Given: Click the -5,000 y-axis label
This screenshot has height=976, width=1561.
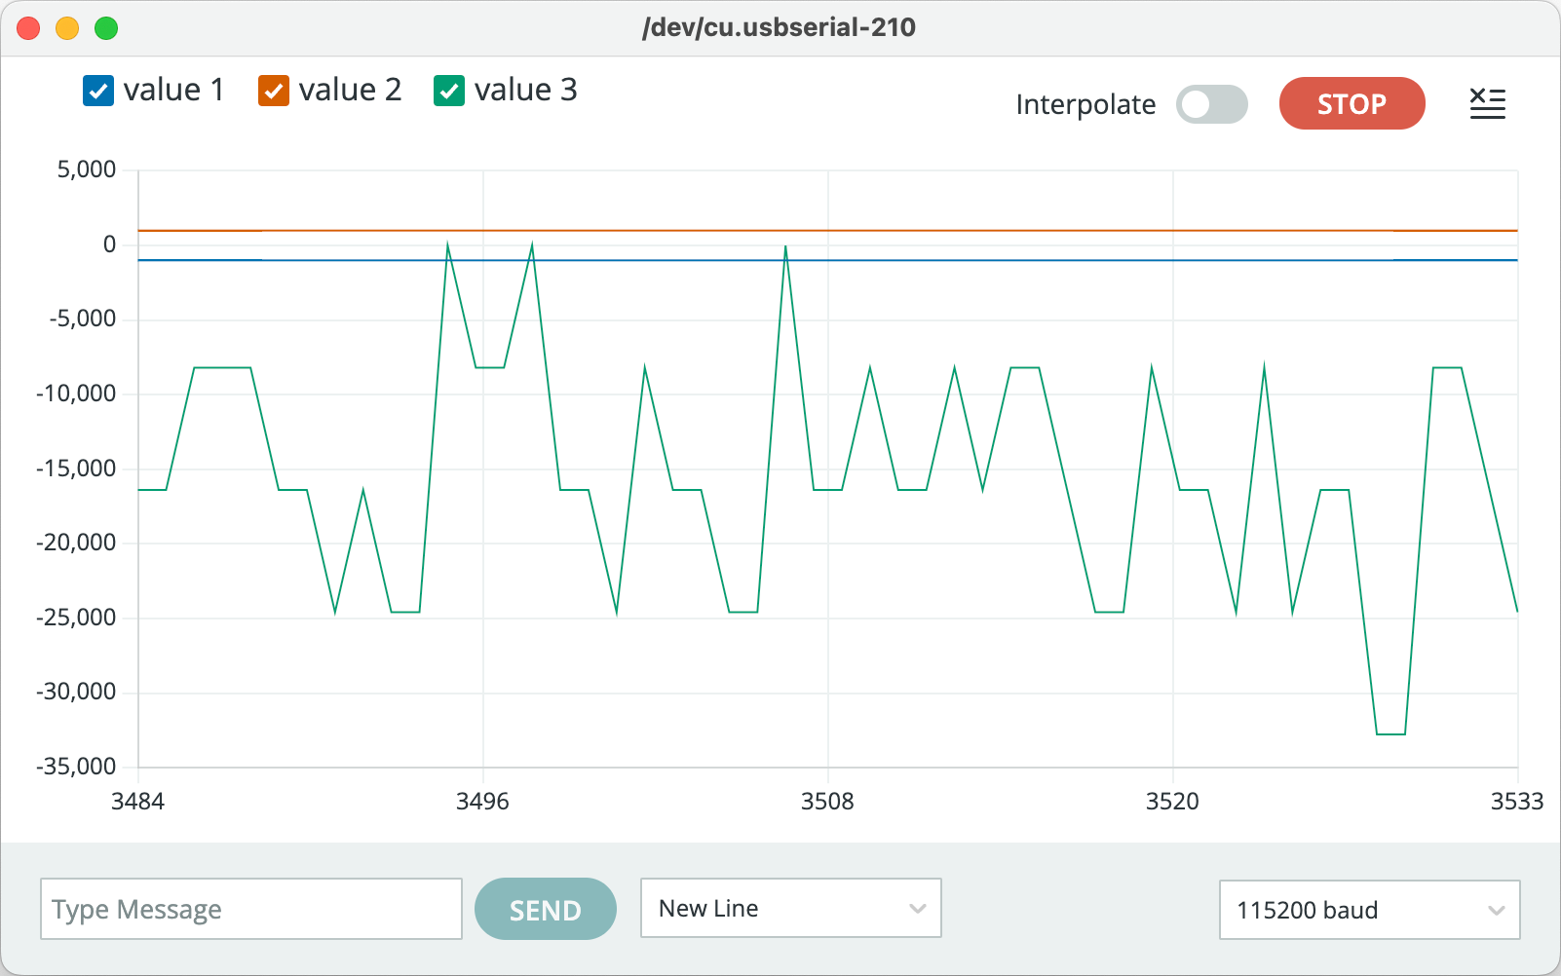Looking at the screenshot, I should point(83,319).
